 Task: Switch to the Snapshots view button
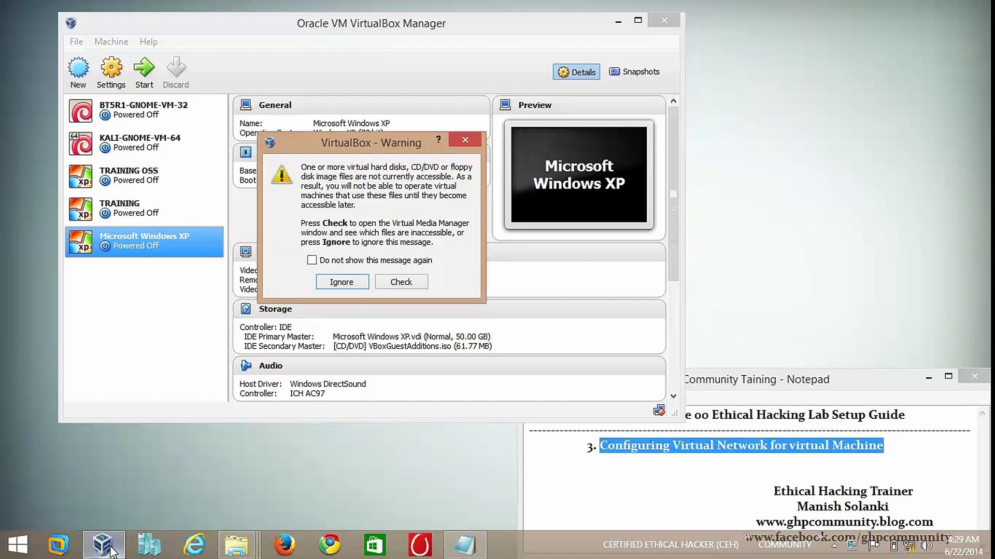coord(634,71)
